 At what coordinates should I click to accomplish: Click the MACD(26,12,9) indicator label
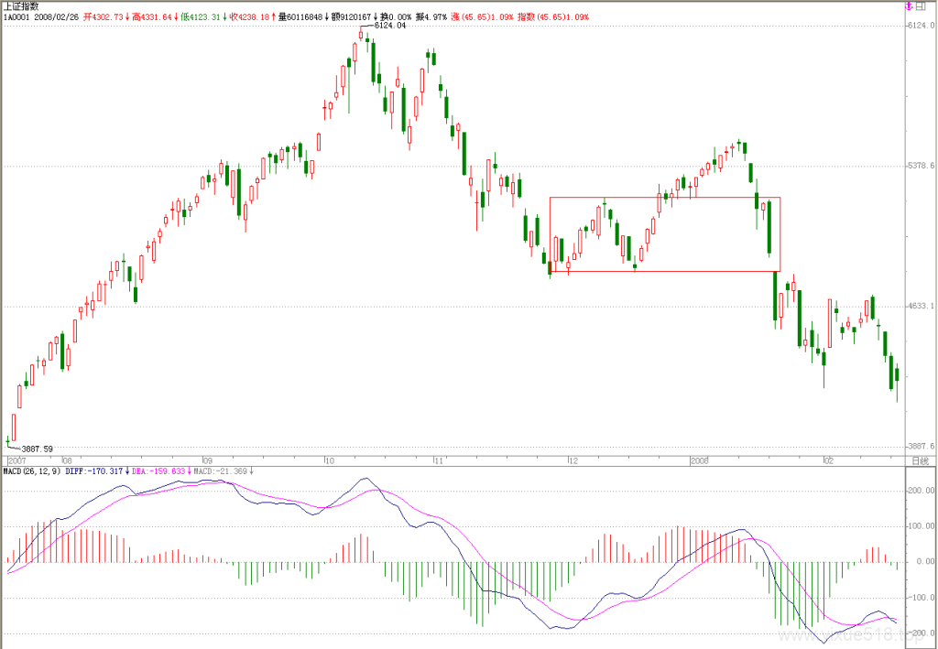33,471
